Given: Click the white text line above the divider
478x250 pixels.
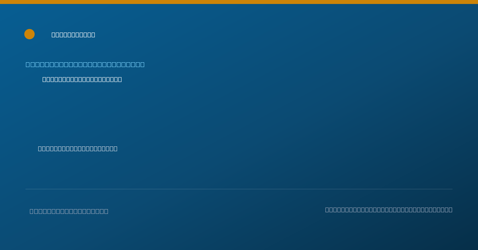Looking at the screenshot, I should click(x=78, y=148).
